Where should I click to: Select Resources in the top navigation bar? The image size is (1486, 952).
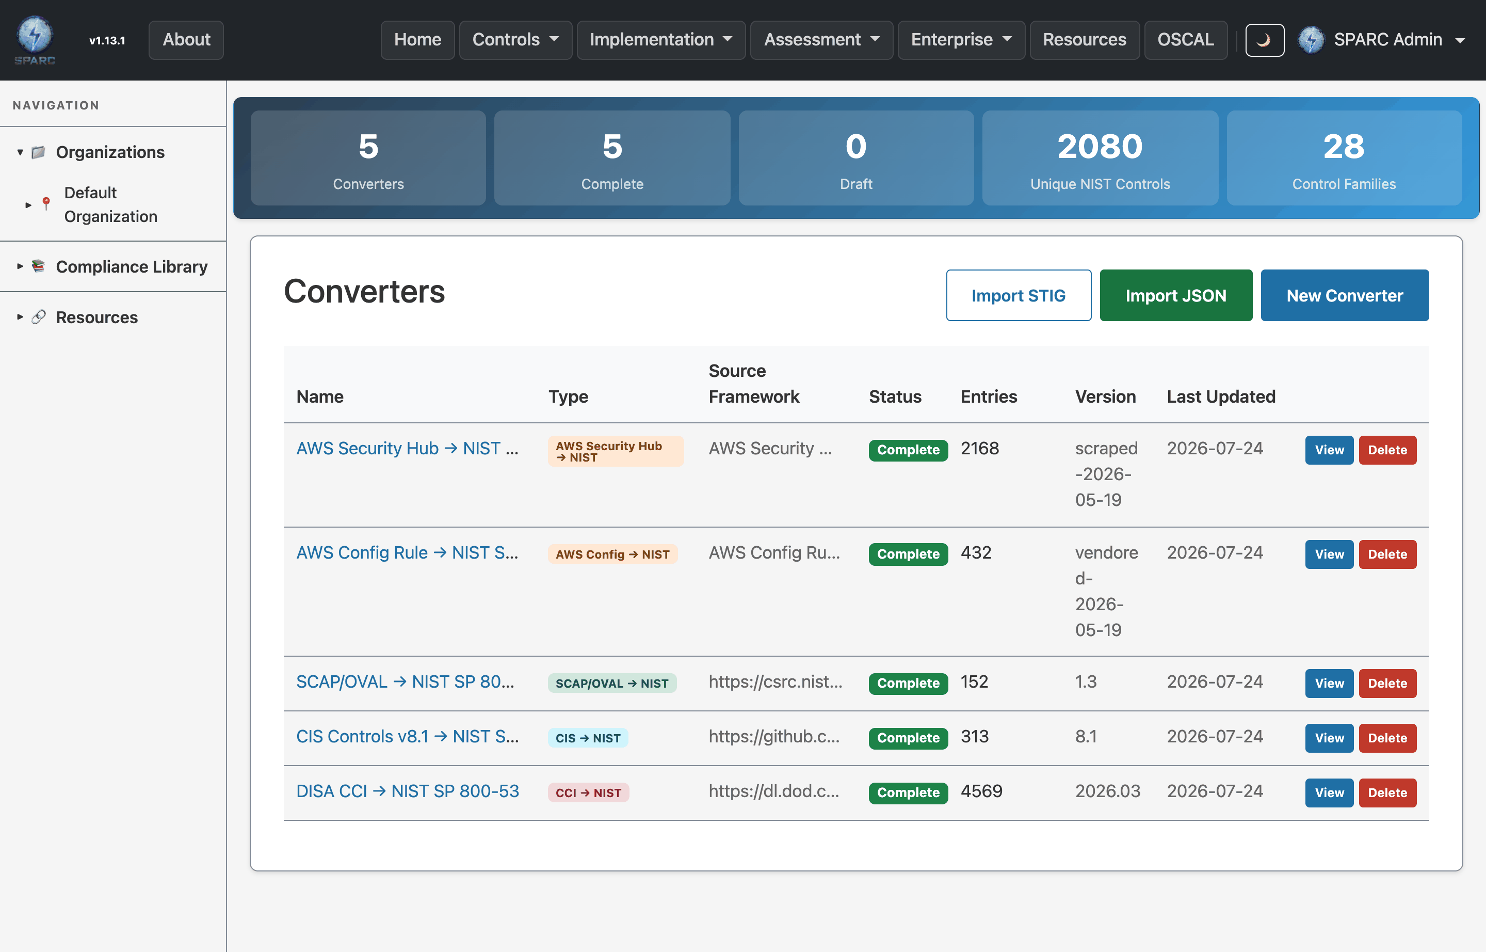pos(1085,40)
